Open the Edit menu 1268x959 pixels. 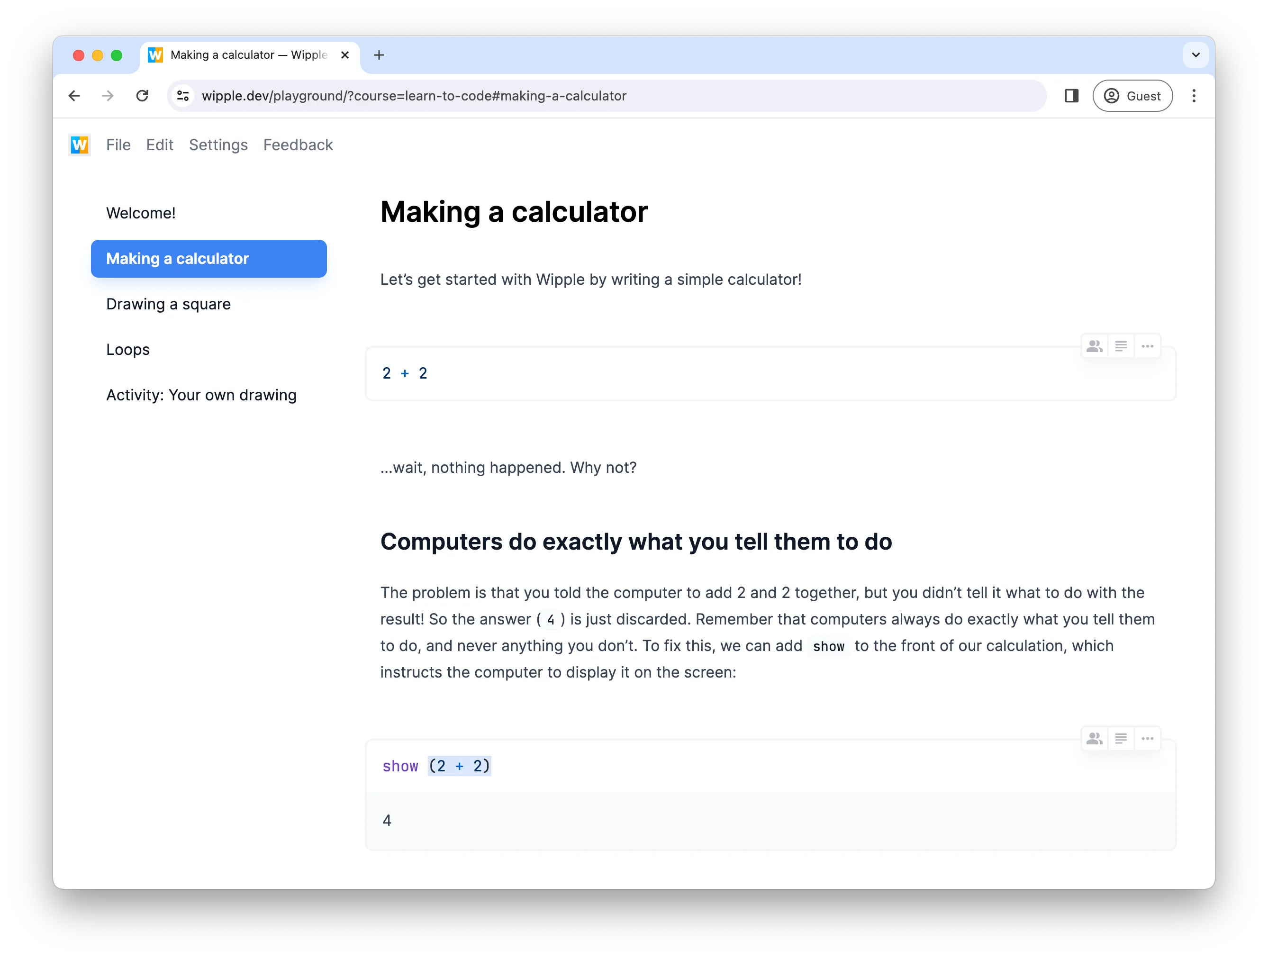tap(159, 145)
